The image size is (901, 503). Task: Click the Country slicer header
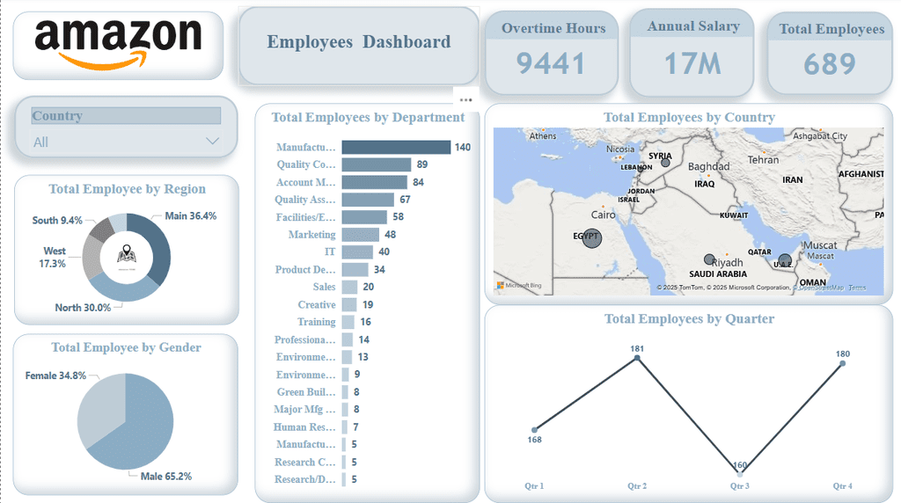coord(126,115)
